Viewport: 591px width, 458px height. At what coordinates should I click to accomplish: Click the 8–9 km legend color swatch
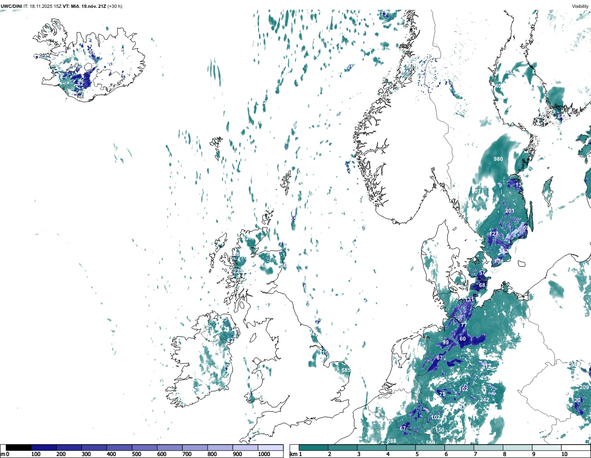518,447
